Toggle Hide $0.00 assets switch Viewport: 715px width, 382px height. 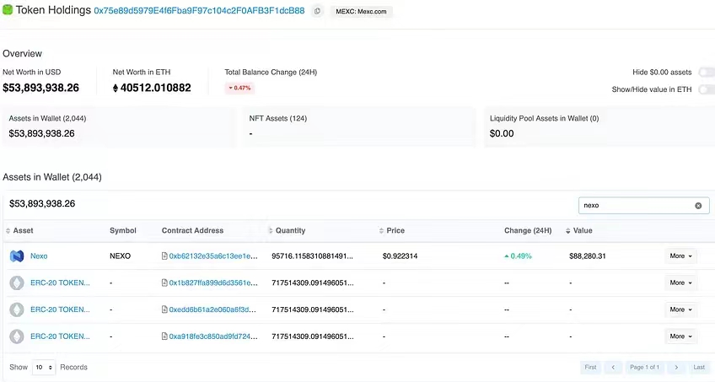[705, 73]
